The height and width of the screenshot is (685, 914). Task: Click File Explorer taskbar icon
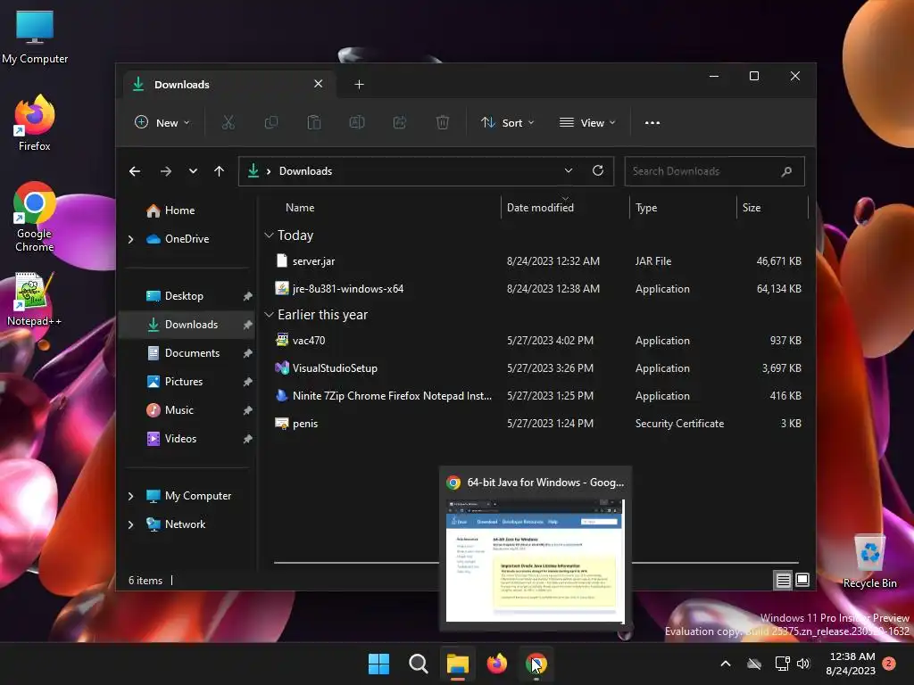[458, 664]
